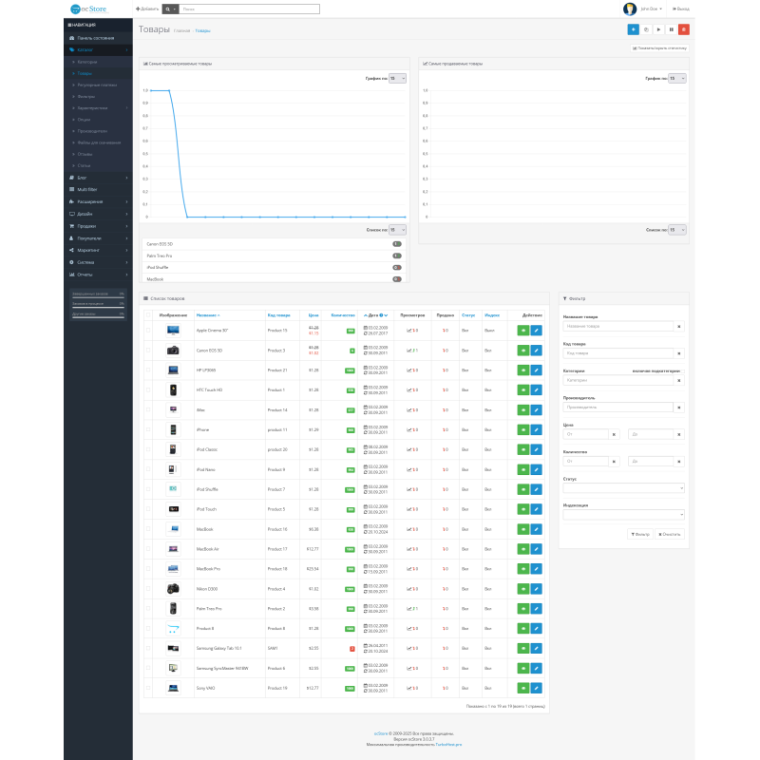Click the search magnifier in the top bar

167,8
